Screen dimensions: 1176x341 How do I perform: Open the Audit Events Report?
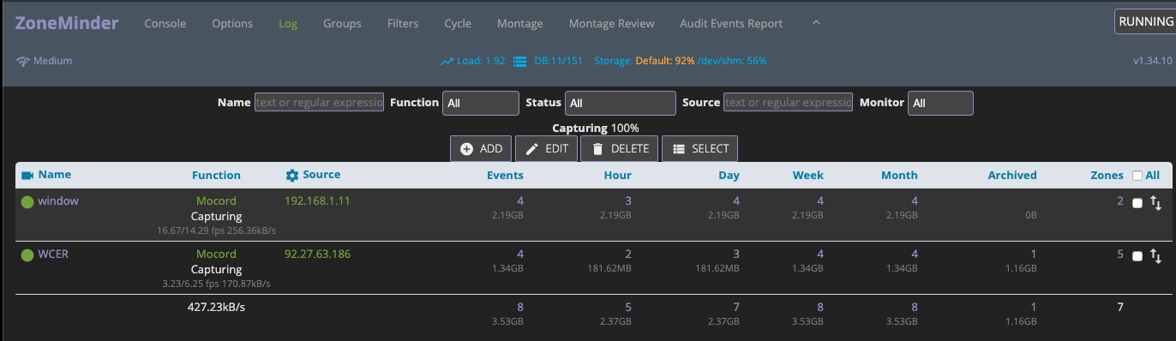pyautogui.click(x=731, y=23)
